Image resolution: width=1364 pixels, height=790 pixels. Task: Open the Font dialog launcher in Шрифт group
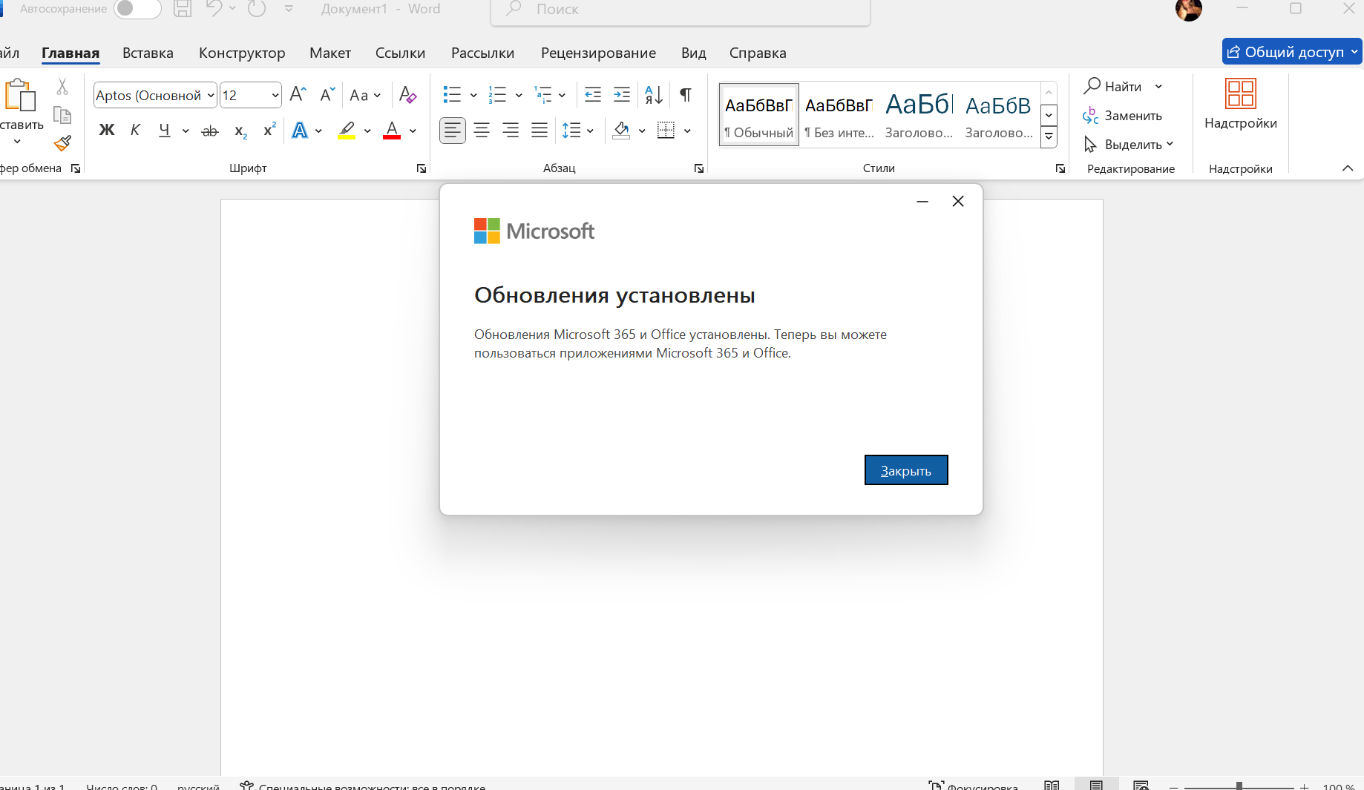point(422,168)
